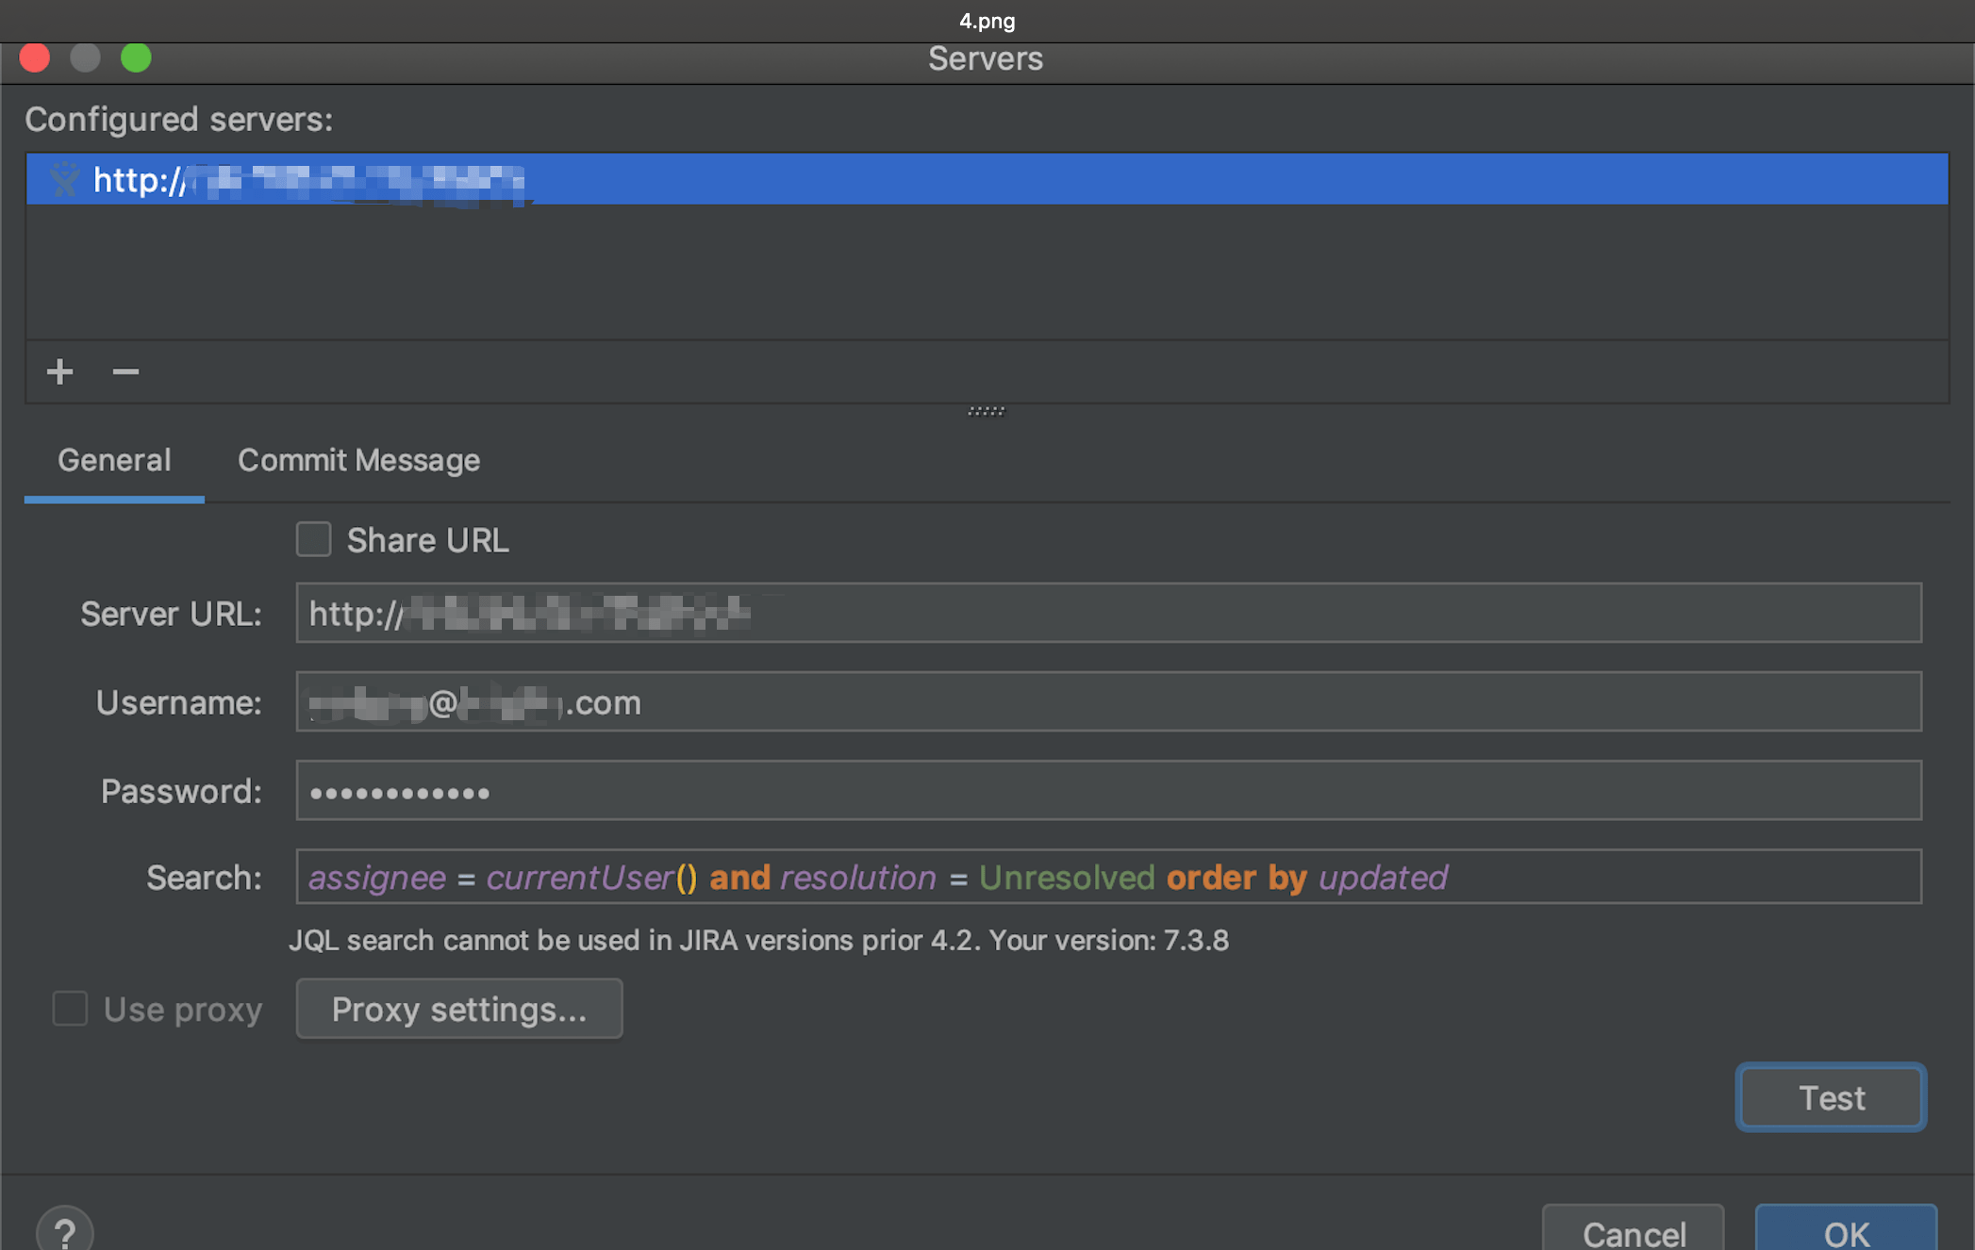The image size is (1975, 1250).
Task: Click the panel splitter drag handle
Action: pyautogui.click(x=986, y=410)
